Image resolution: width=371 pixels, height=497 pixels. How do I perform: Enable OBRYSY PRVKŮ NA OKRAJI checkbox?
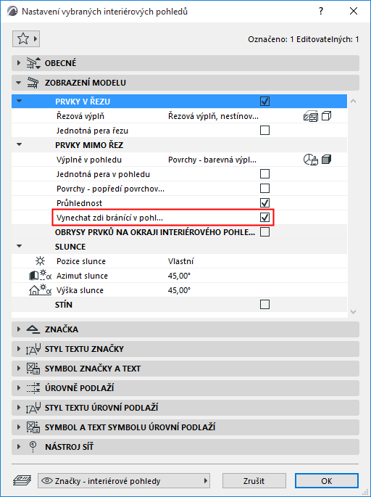(264, 232)
